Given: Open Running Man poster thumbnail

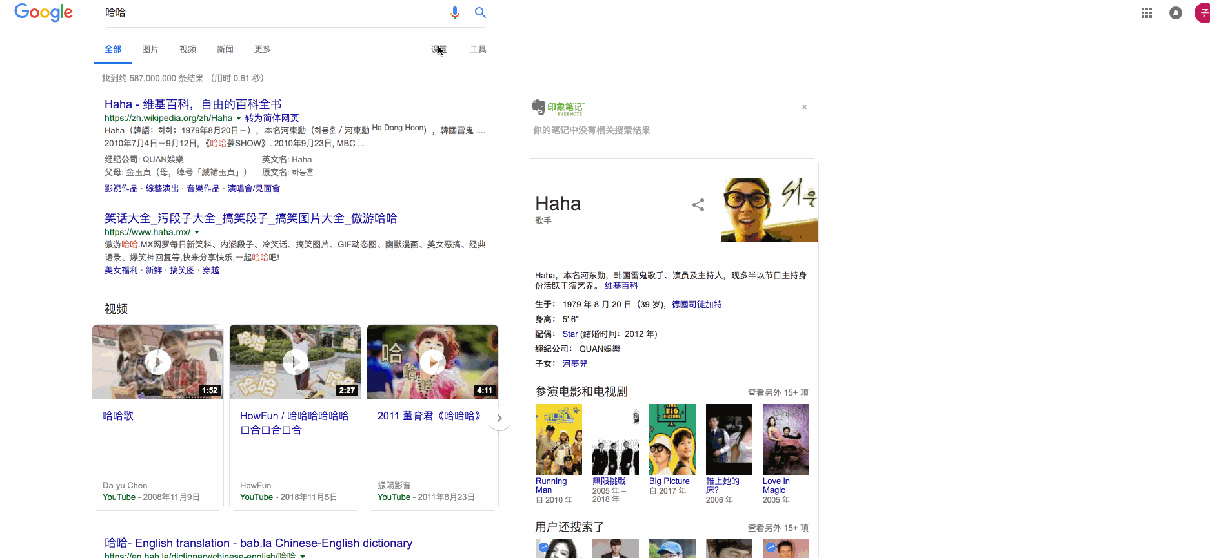Looking at the screenshot, I should pos(559,439).
